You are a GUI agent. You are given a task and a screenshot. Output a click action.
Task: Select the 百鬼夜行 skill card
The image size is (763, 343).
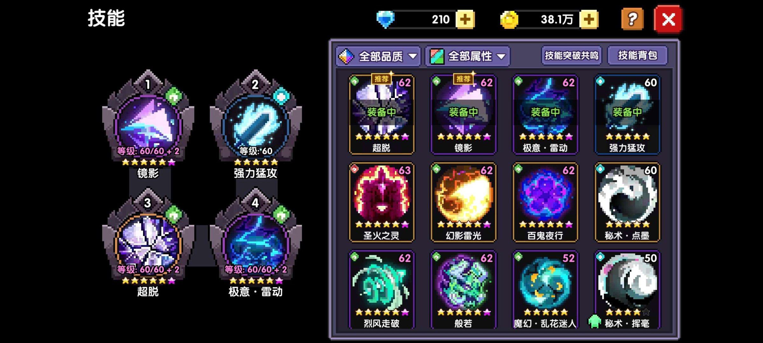click(x=545, y=202)
